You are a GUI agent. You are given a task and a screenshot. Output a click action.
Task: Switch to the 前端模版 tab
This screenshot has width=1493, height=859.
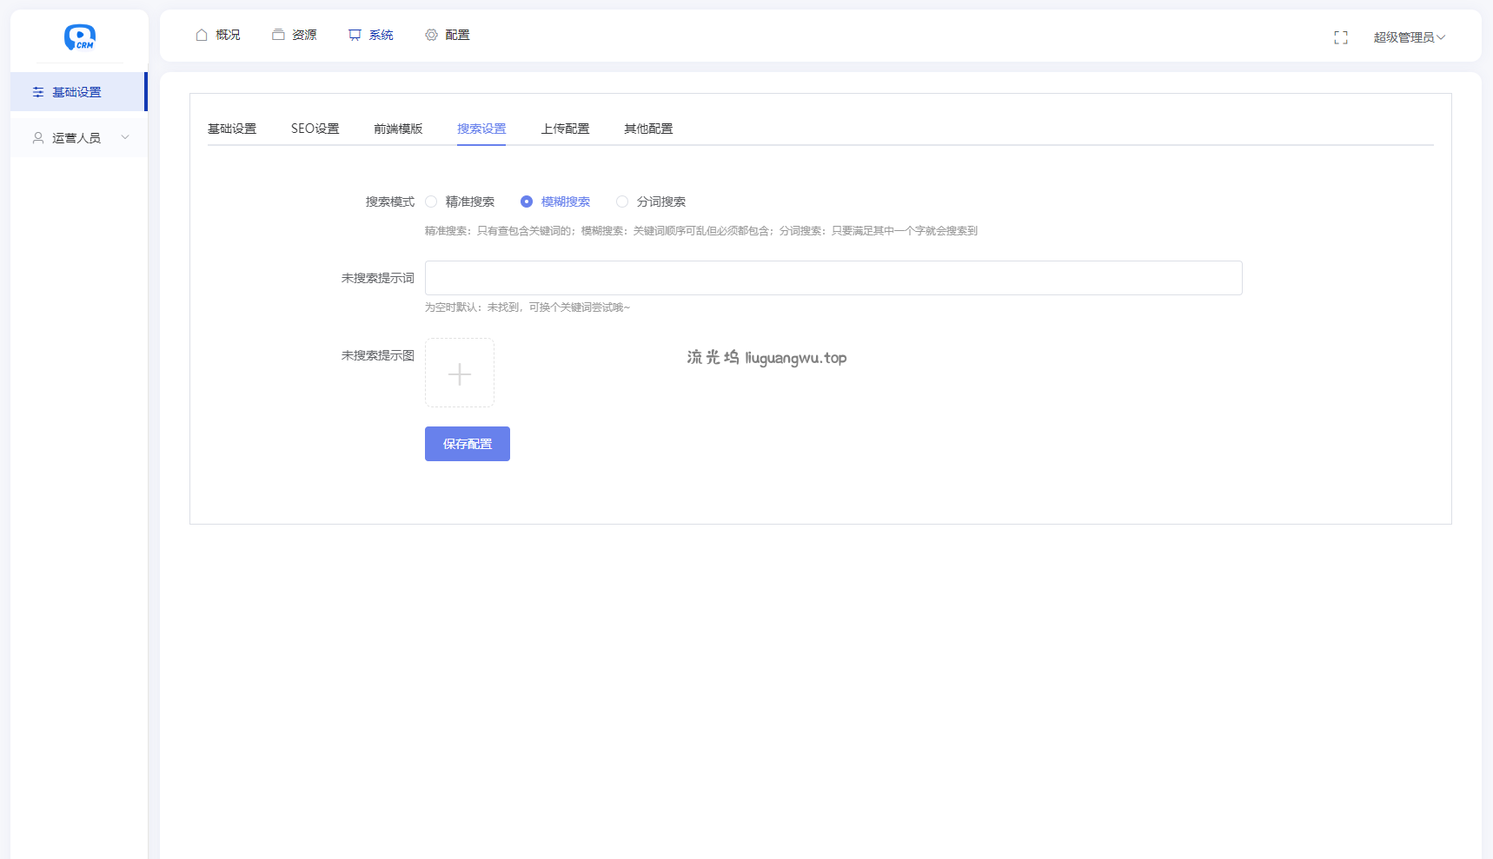point(398,129)
